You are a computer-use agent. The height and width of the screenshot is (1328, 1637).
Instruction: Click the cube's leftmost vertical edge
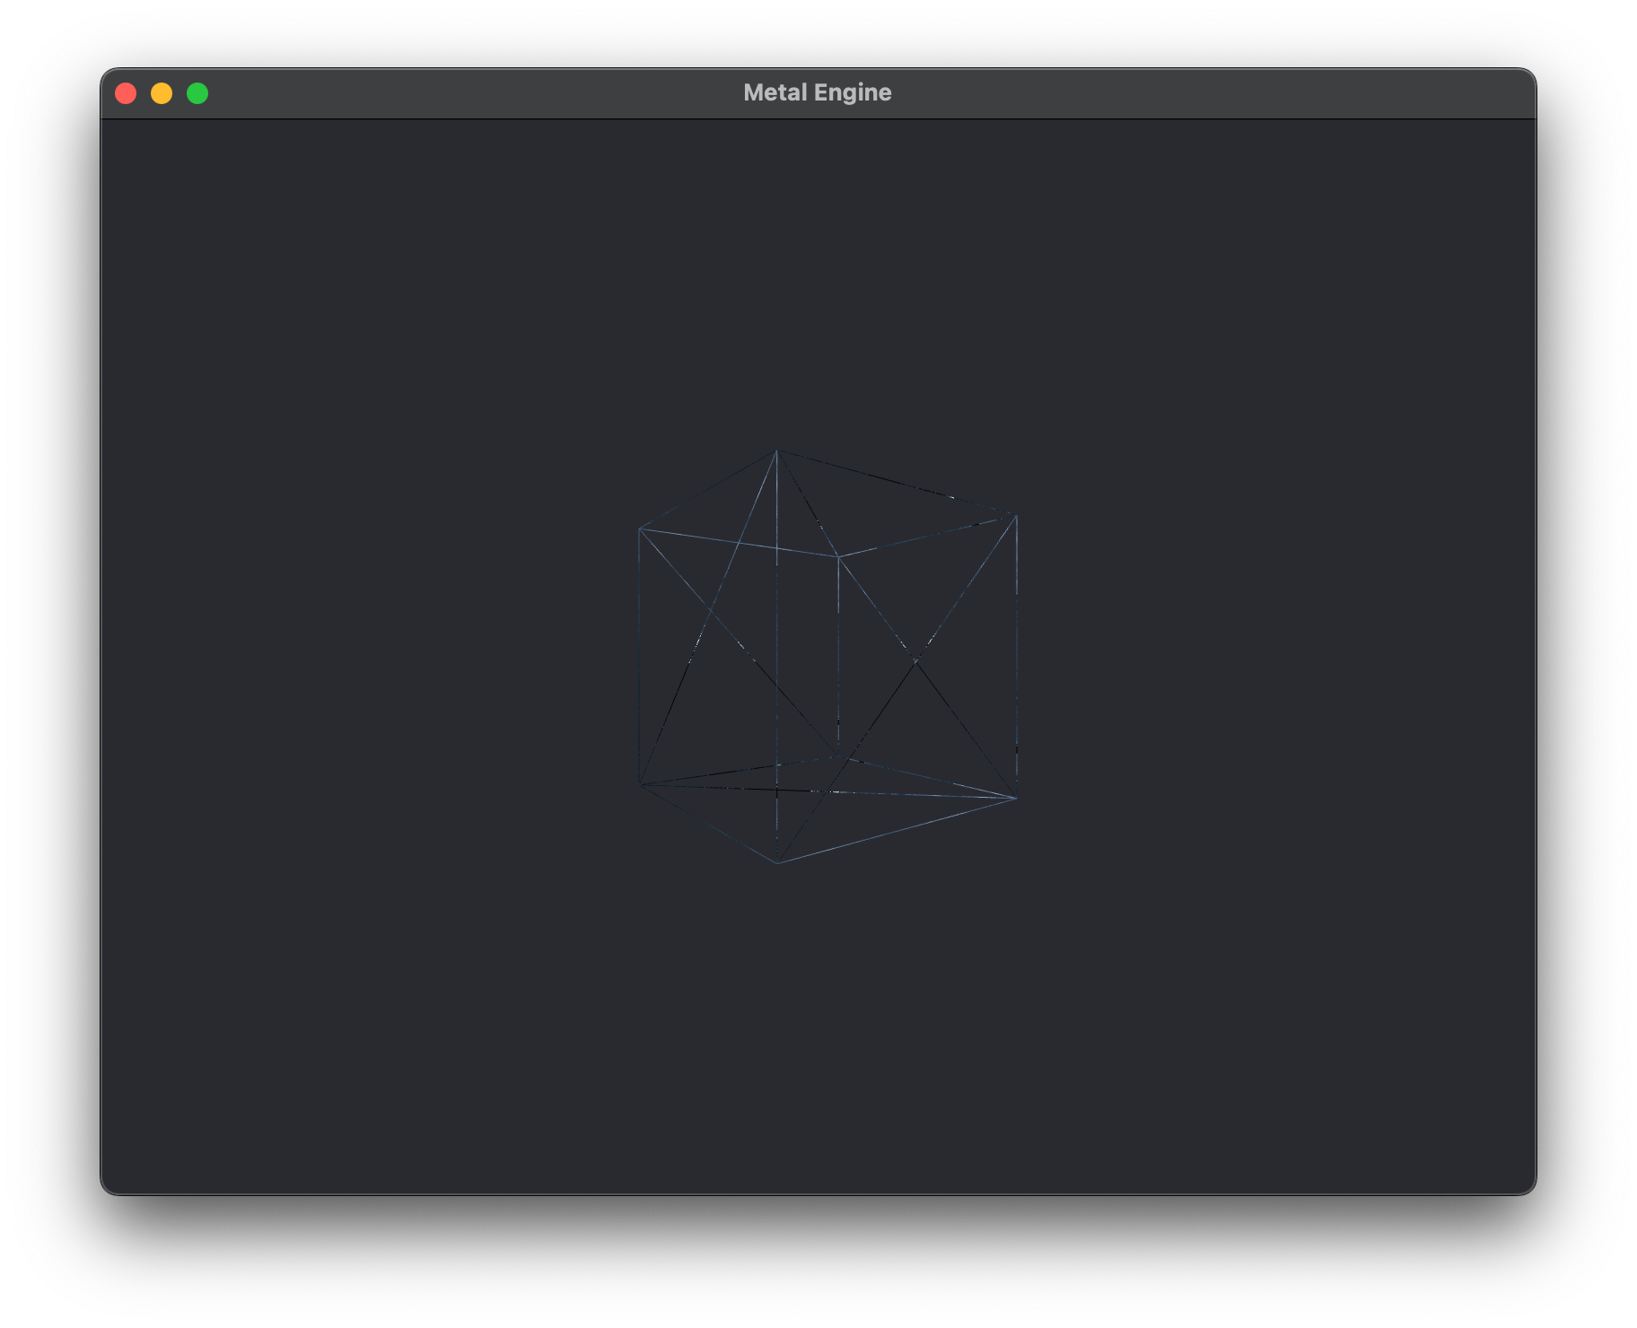coord(639,655)
